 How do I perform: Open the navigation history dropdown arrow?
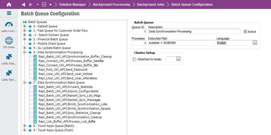click(37, 5)
